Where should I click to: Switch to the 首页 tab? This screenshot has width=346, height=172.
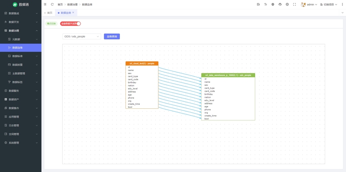pos(48,13)
